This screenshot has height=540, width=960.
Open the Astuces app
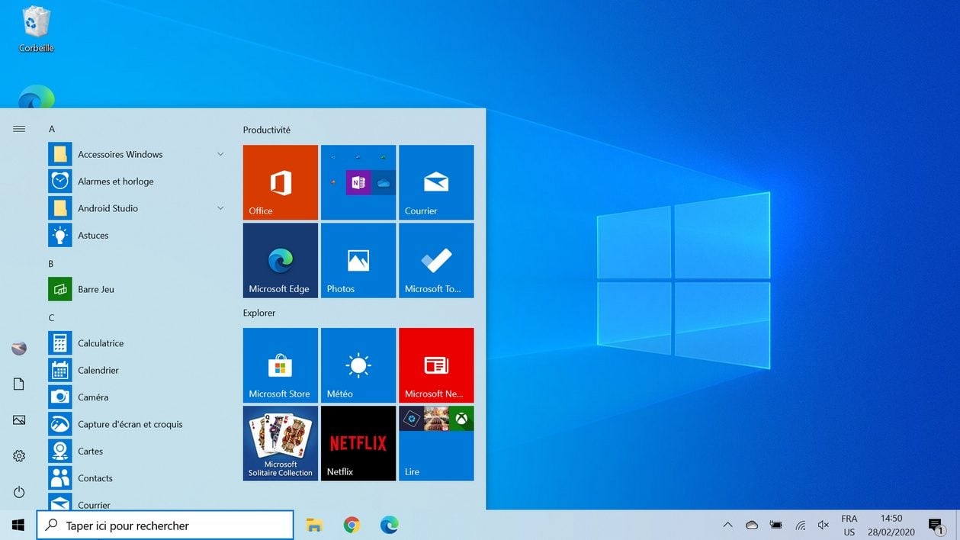point(137,235)
